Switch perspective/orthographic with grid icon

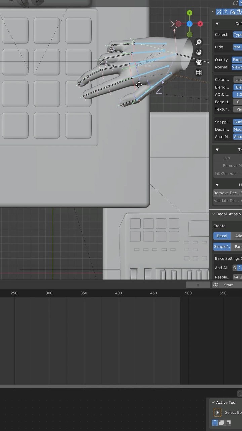(x=199, y=72)
